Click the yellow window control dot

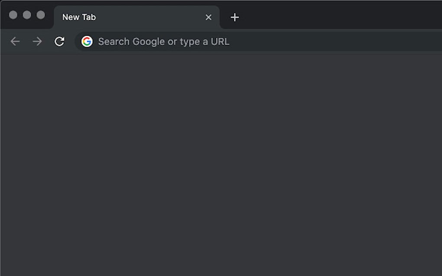click(27, 14)
